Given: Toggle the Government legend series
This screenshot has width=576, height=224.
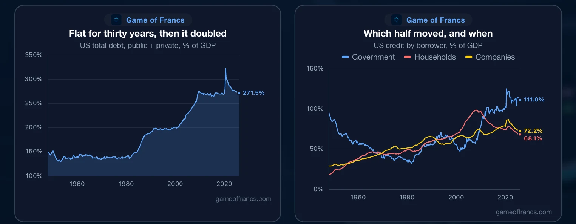Looking at the screenshot, I should [368, 57].
